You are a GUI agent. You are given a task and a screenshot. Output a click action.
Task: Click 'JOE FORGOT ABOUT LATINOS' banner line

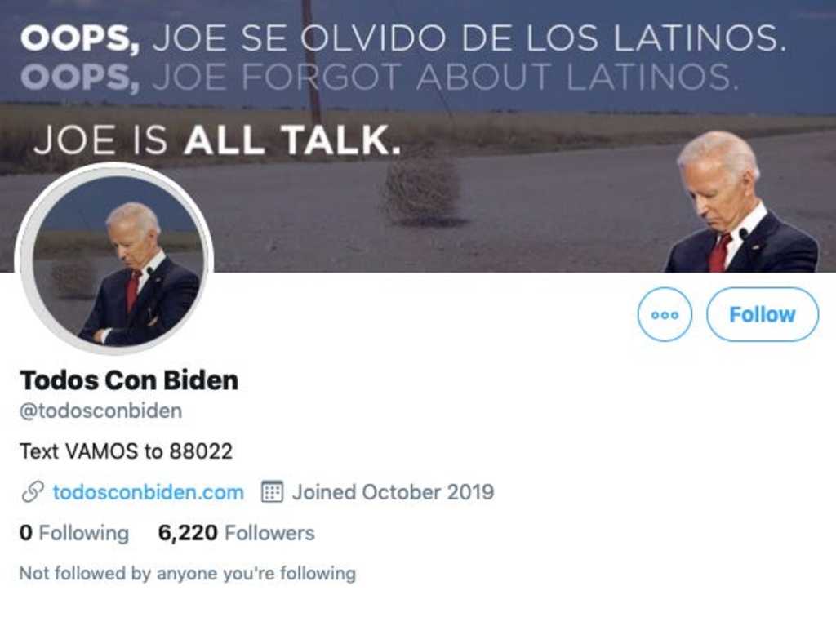446,78
